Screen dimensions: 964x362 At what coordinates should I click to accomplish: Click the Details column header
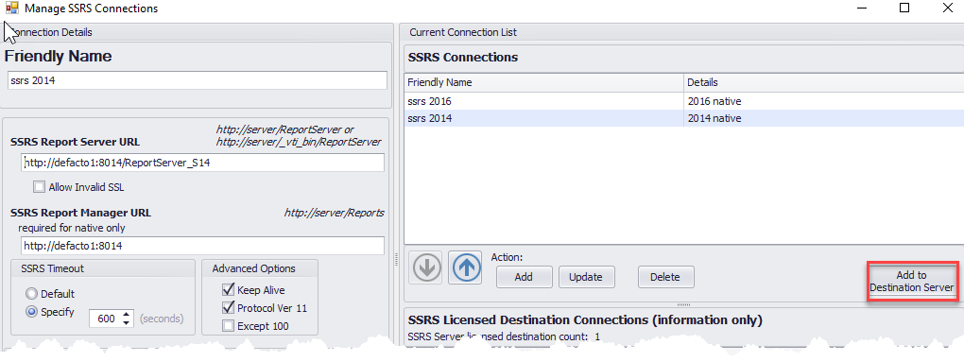click(824, 82)
